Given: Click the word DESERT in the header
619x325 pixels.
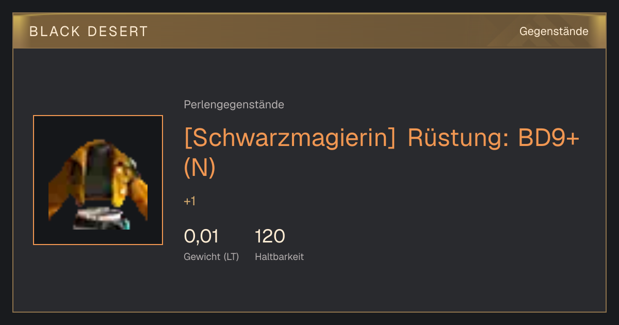Looking at the screenshot, I should [x=118, y=31].
